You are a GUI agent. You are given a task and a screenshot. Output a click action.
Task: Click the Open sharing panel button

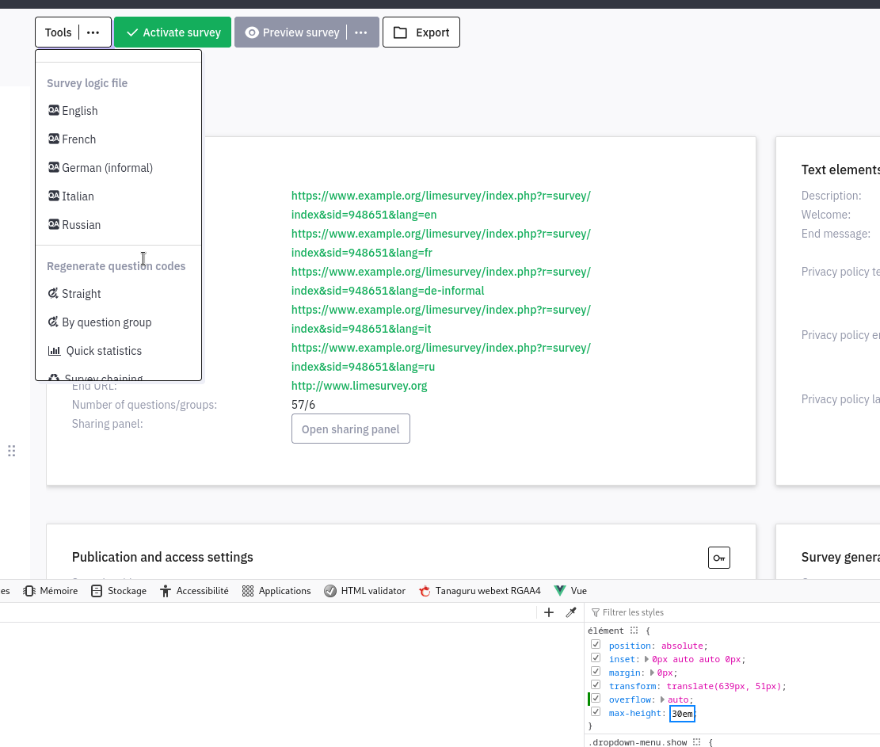(x=350, y=429)
